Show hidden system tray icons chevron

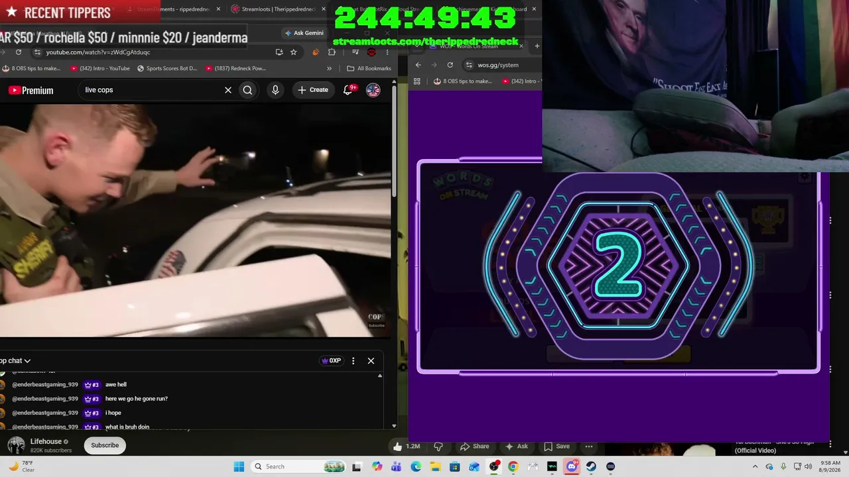click(755, 466)
